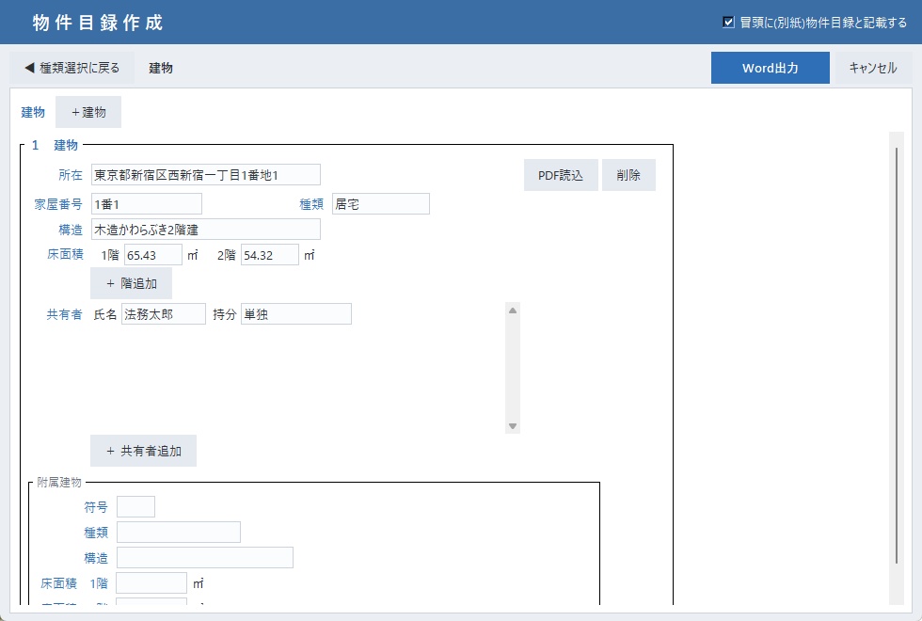
Task: Go back with 種類選択に戻る button
Action: (72, 68)
